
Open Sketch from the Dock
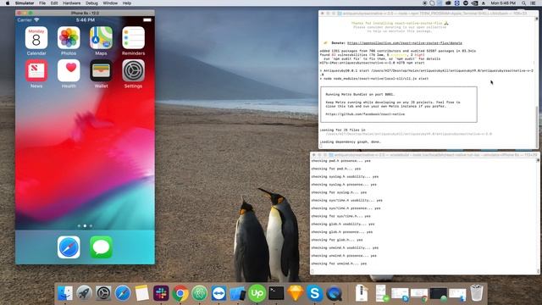pyautogui.click(x=296, y=294)
